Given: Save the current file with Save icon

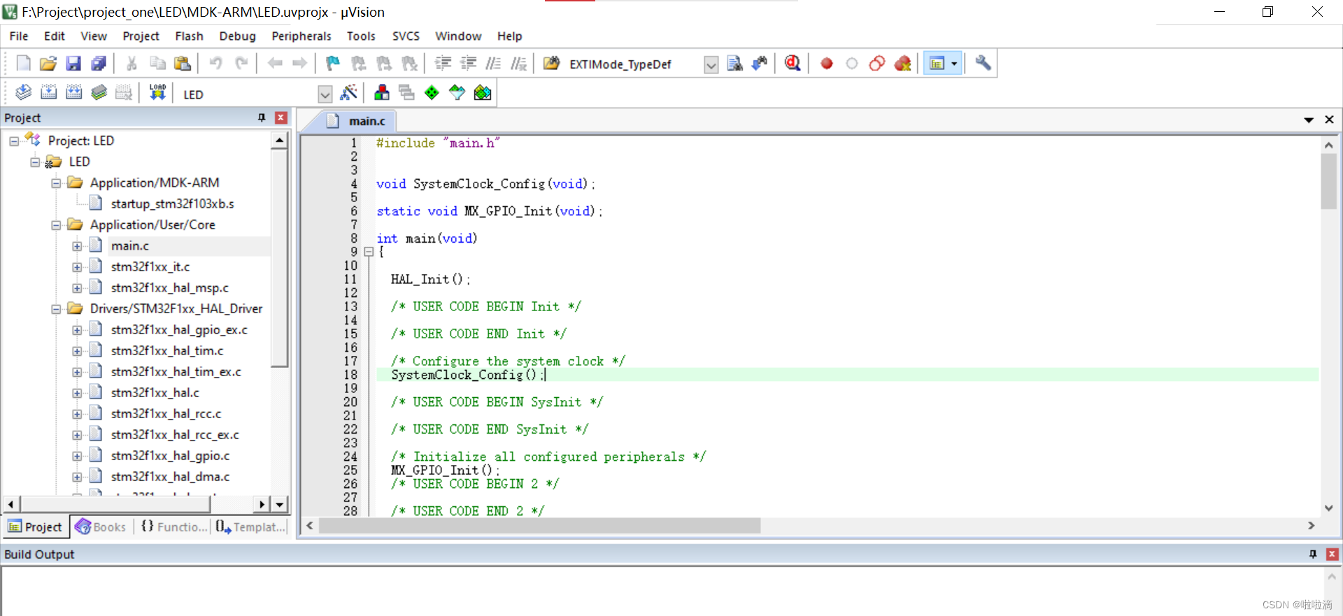Looking at the screenshot, I should tap(73, 64).
